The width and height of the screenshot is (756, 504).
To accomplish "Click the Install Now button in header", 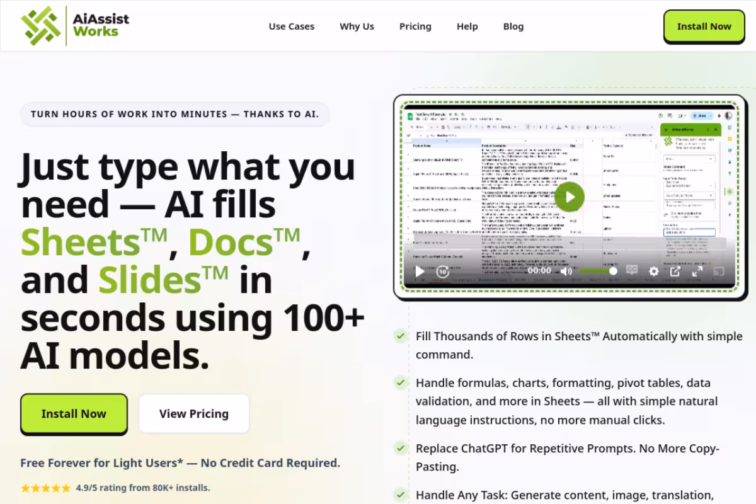I will (704, 26).
